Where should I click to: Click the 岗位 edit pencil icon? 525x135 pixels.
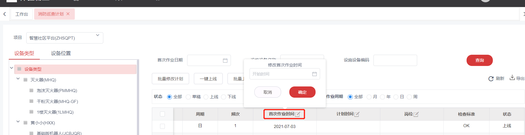(416, 114)
